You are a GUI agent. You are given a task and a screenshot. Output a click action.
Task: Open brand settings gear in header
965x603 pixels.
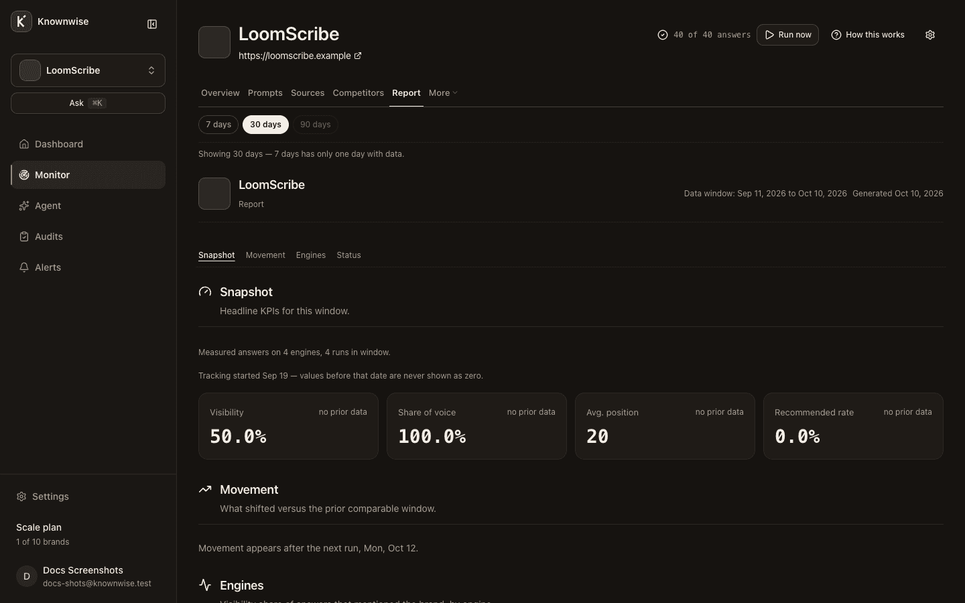pyautogui.click(x=930, y=35)
